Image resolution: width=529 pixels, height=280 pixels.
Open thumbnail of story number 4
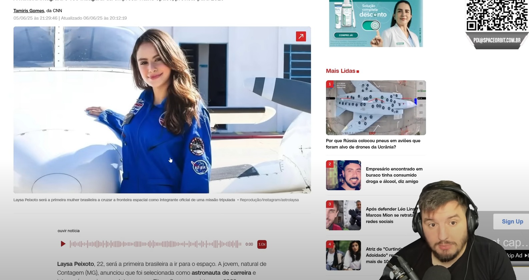click(343, 255)
